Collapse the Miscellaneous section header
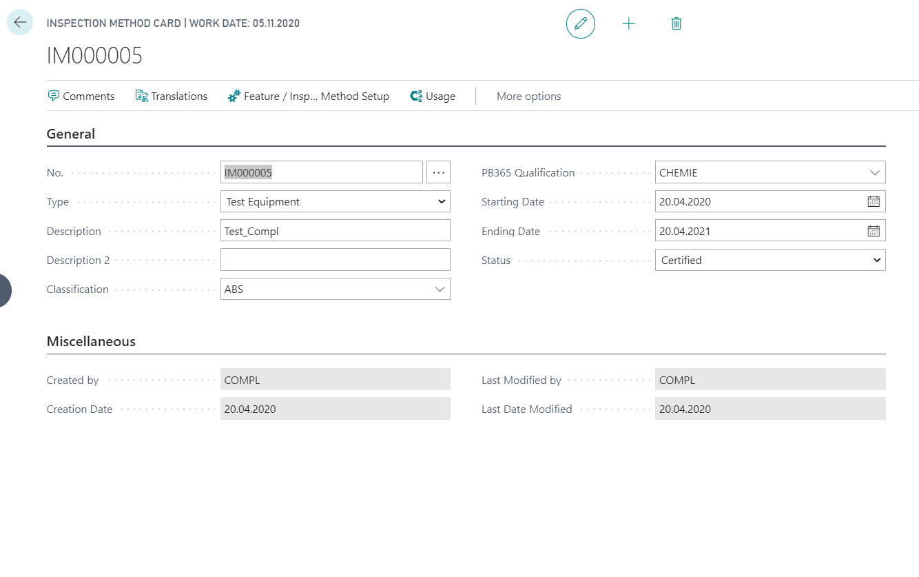919x577 pixels. [91, 341]
